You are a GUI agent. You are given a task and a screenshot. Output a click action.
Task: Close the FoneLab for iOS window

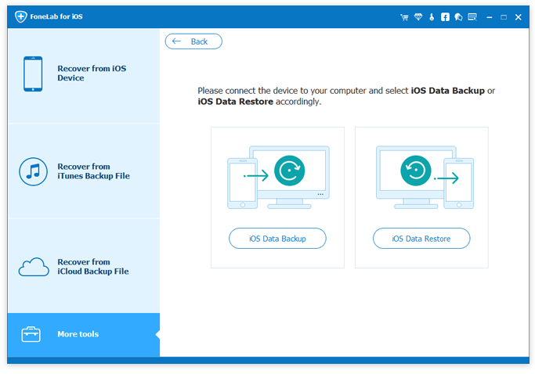[x=519, y=17]
